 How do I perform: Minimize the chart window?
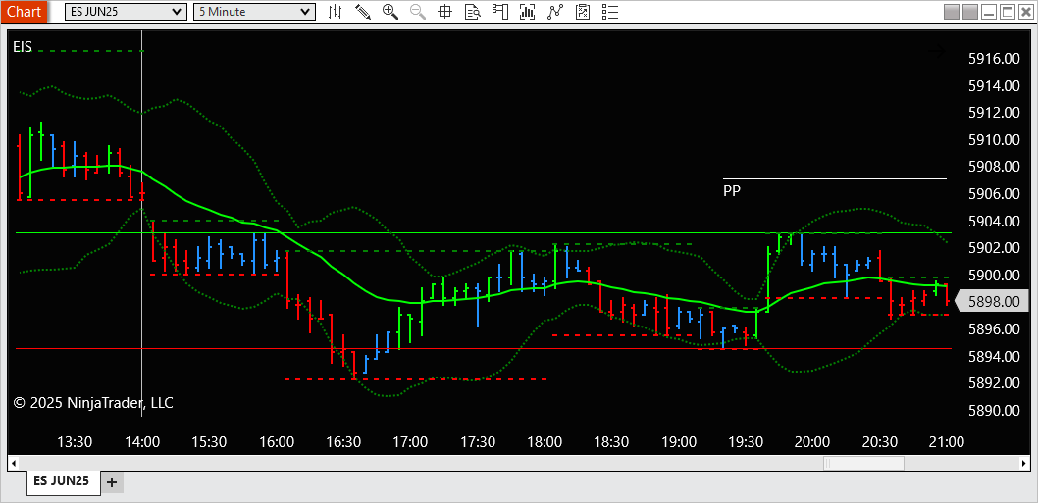coord(989,11)
